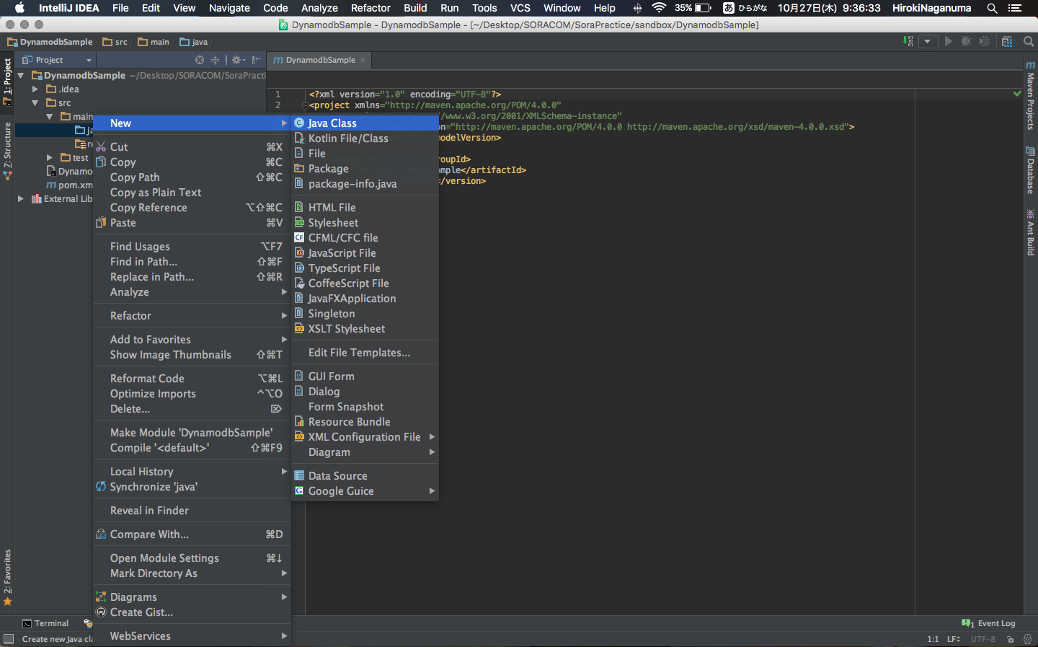Change highlighting level with the Hector icon
Image resolution: width=1038 pixels, height=647 pixels.
click(1026, 639)
